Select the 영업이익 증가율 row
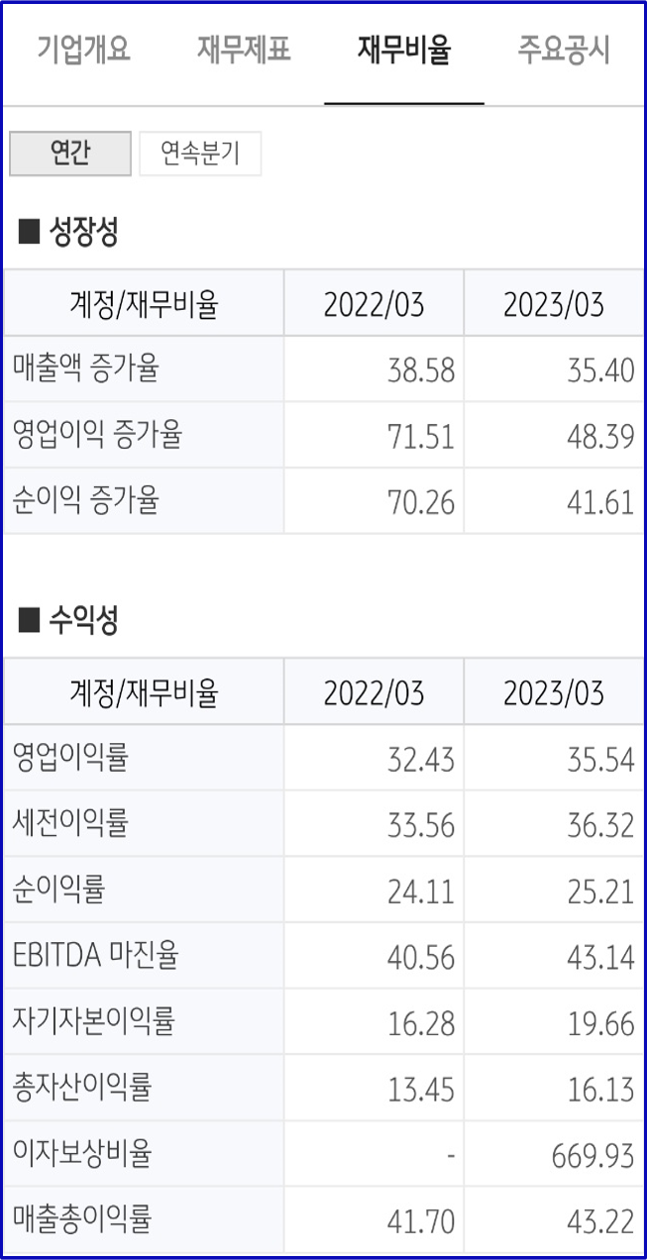 pyautogui.click(x=95, y=434)
